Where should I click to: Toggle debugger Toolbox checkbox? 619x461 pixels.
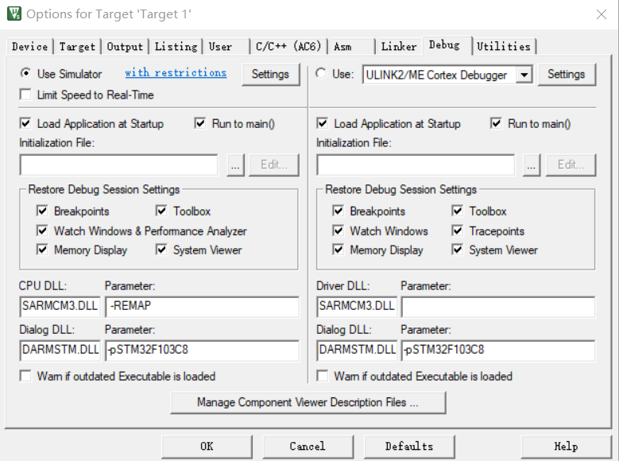pyautogui.click(x=457, y=211)
